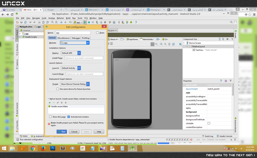Image resolution: width=257 pixels, height=158 pixels.
Task: Expand all in Component Tree
Action: click(220, 39)
